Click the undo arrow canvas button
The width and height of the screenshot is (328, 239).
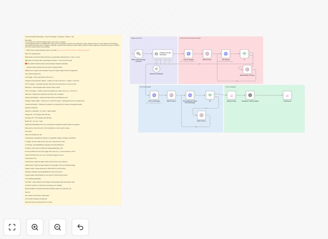coord(80,227)
